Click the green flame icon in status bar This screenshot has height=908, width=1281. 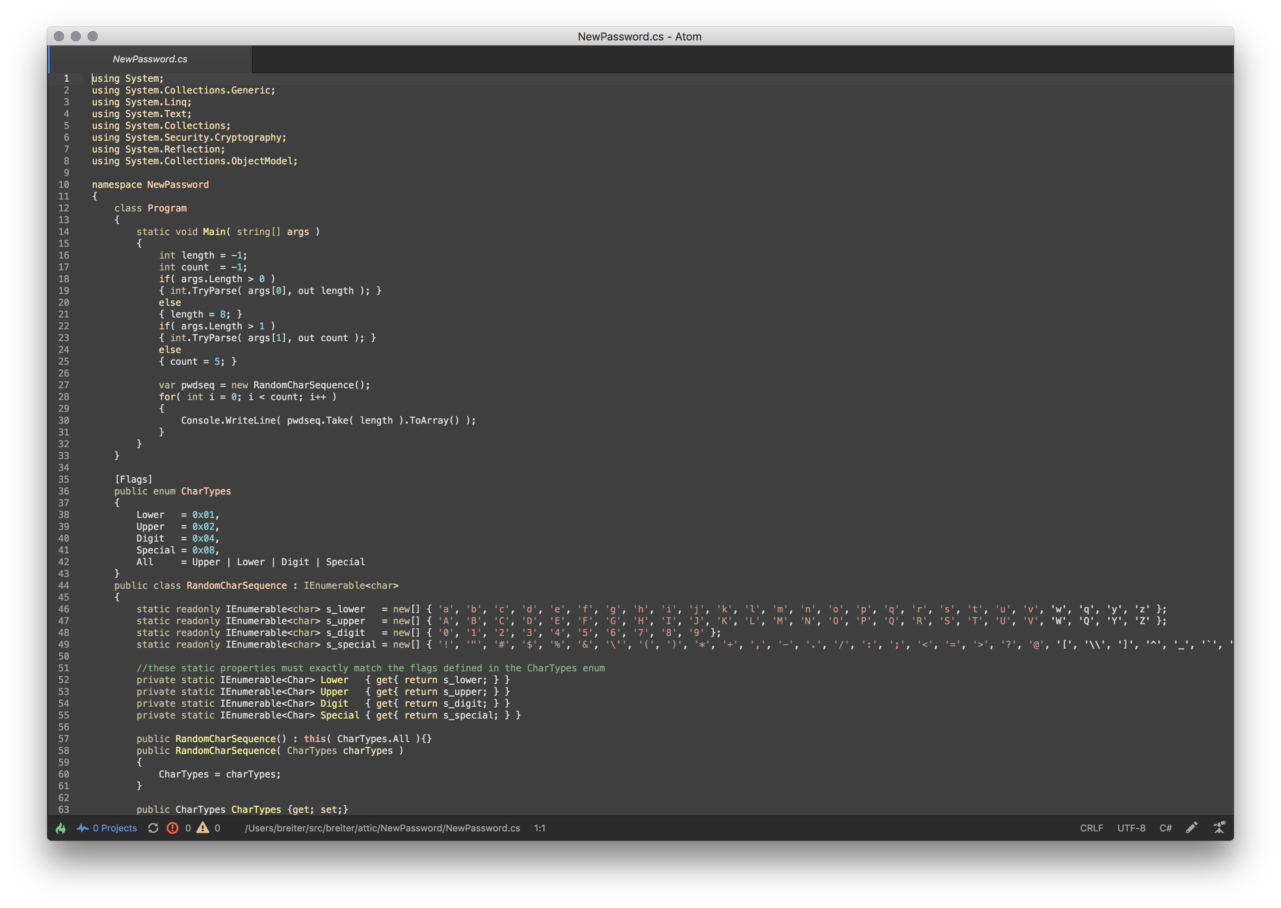(x=61, y=828)
